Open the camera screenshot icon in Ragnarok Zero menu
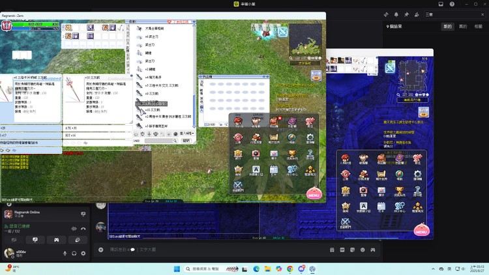 click(256, 153)
